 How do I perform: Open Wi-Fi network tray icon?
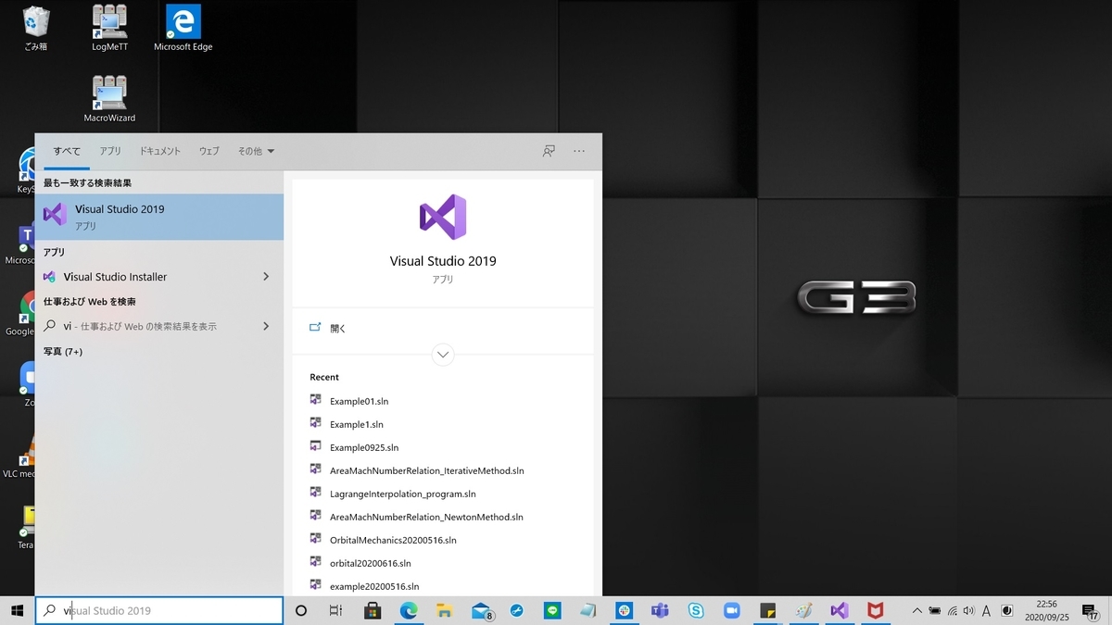(952, 610)
